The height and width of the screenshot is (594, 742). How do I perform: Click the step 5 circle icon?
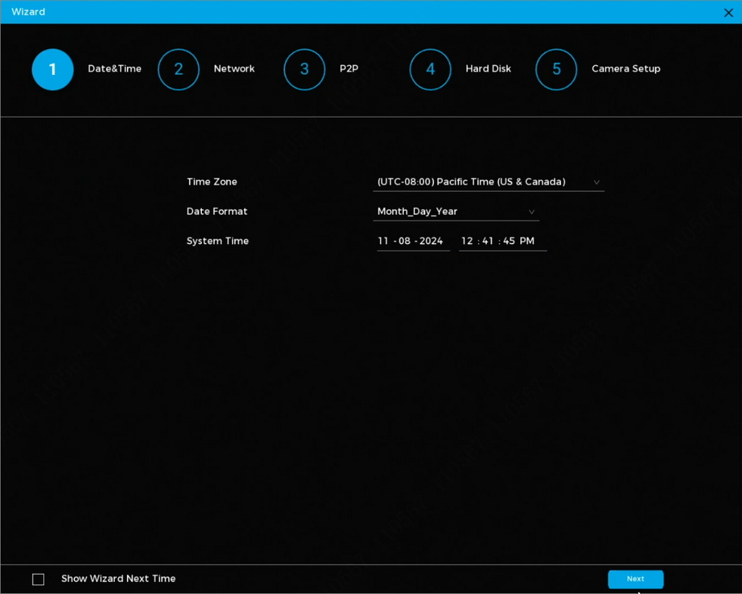[x=556, y=70]
